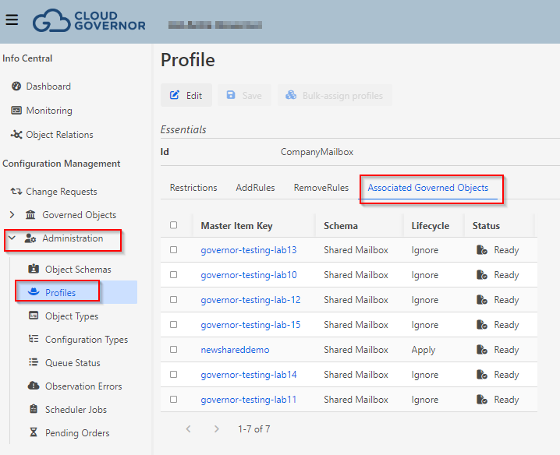Switch to the Restrictions tab
Viewport: 560px width, 455px height.
pos(193,188)
